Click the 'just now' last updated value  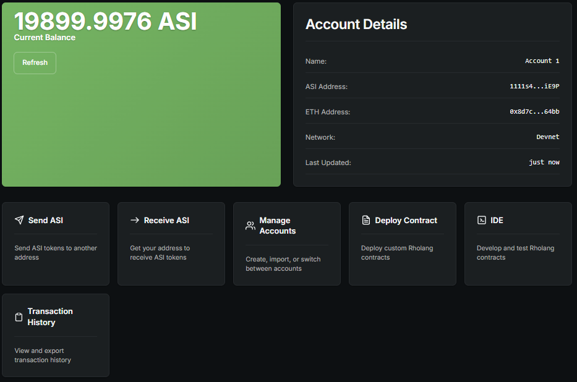tap(544, 163)
